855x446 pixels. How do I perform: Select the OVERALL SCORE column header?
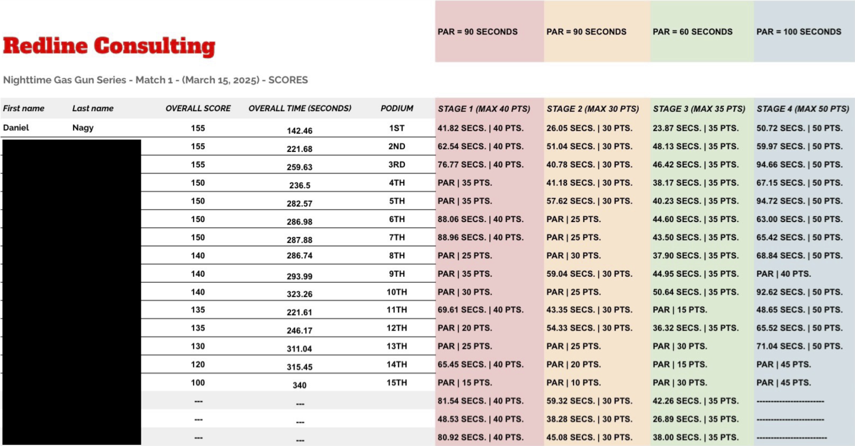click(x=198, y=109)
